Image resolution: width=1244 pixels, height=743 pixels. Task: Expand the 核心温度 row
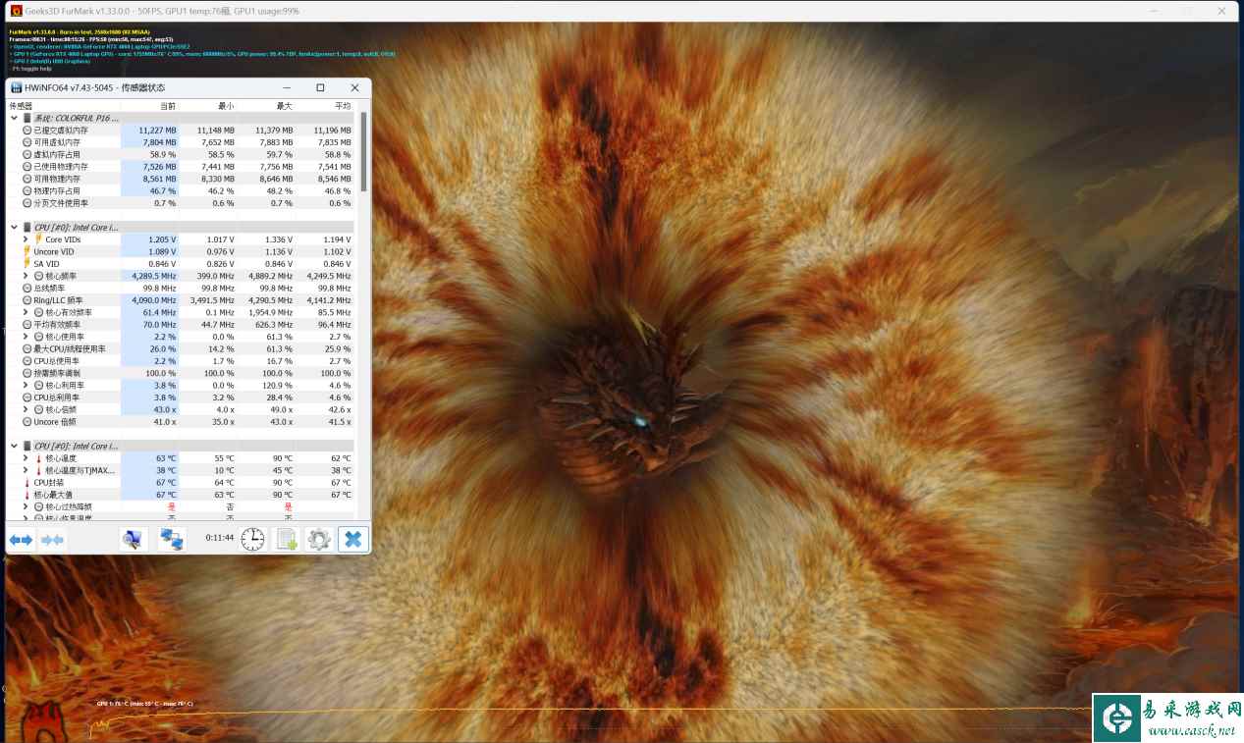(x=26, y=458)
